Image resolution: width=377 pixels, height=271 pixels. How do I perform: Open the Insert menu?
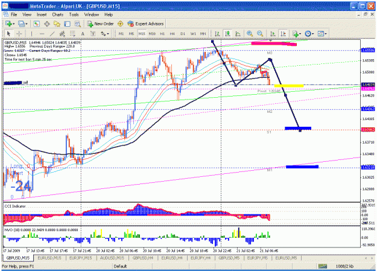point(42,14)
